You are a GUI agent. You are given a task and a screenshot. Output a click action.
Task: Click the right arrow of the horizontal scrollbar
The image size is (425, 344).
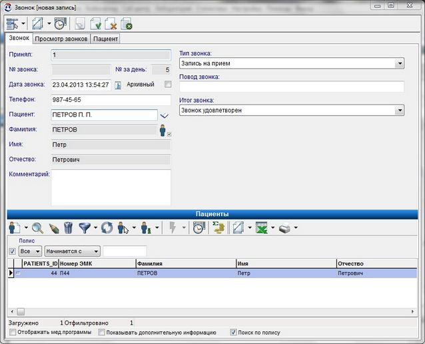pos(413,312)
